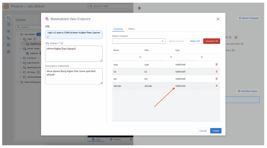The height and width of the screenshot is (148, 267).
Task: Click the Alias column filter input
Action: [155, 58]
